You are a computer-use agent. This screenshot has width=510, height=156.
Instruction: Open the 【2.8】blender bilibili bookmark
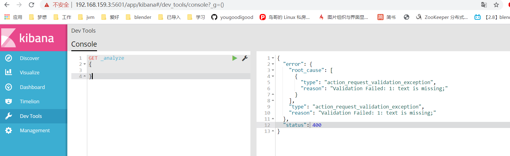[x=492, y=17]
